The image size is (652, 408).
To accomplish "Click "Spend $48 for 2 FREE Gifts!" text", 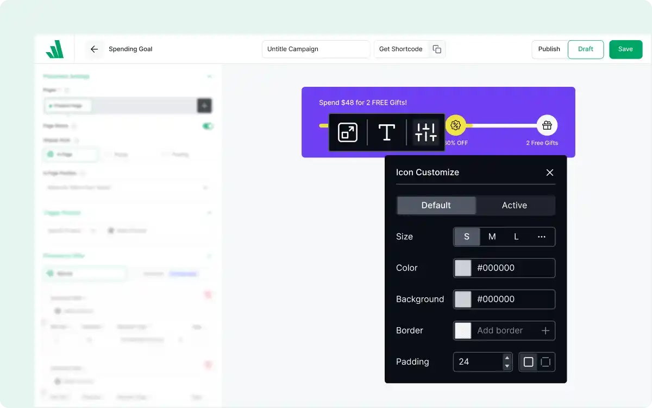I will (363, 103).
